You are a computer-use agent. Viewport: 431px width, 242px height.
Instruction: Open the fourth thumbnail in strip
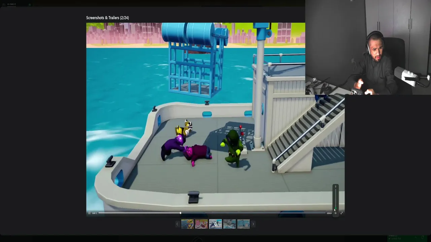pyautogui.click(x=230, y=224)
